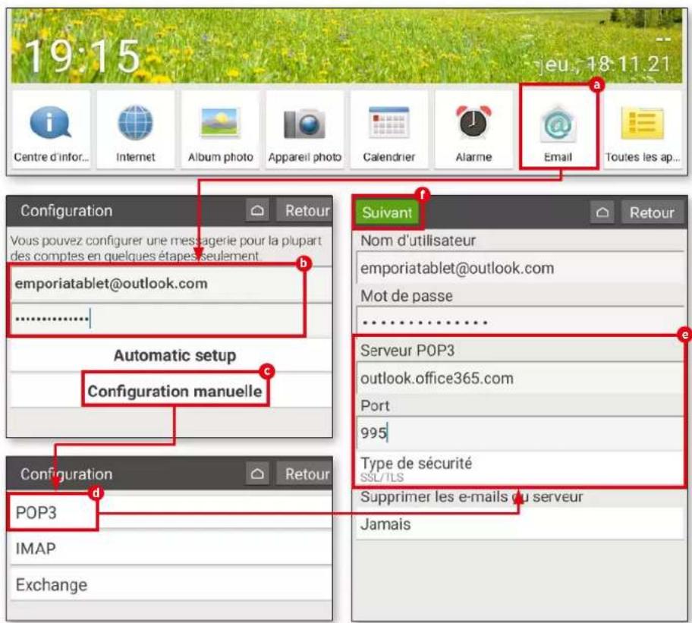Show Toutes les ap... list

(643, 130)
